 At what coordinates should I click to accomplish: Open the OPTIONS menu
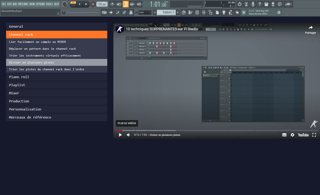coord(40,4)
